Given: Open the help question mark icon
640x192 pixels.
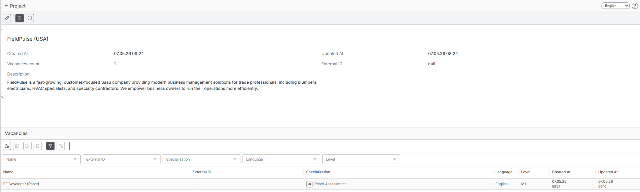Looking at the screenshot, I should [635, 6].
